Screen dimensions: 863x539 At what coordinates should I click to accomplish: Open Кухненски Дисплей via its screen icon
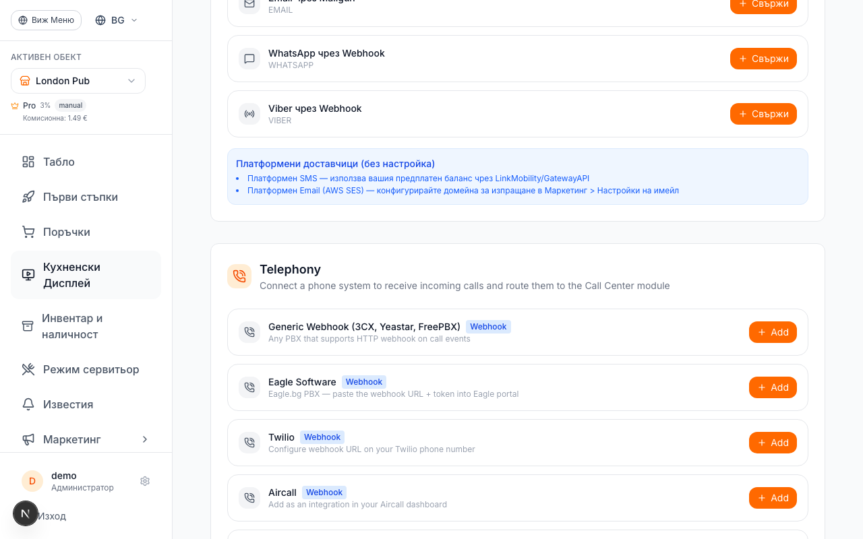click(28, 275)
